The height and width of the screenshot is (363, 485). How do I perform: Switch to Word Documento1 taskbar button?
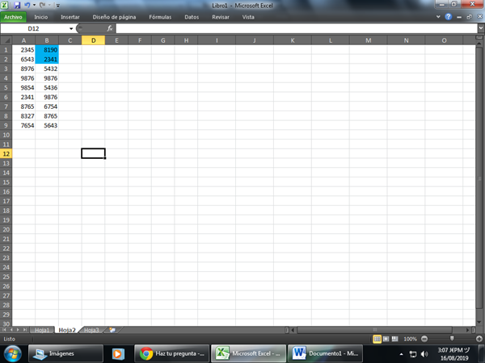(x=325, y=353)
